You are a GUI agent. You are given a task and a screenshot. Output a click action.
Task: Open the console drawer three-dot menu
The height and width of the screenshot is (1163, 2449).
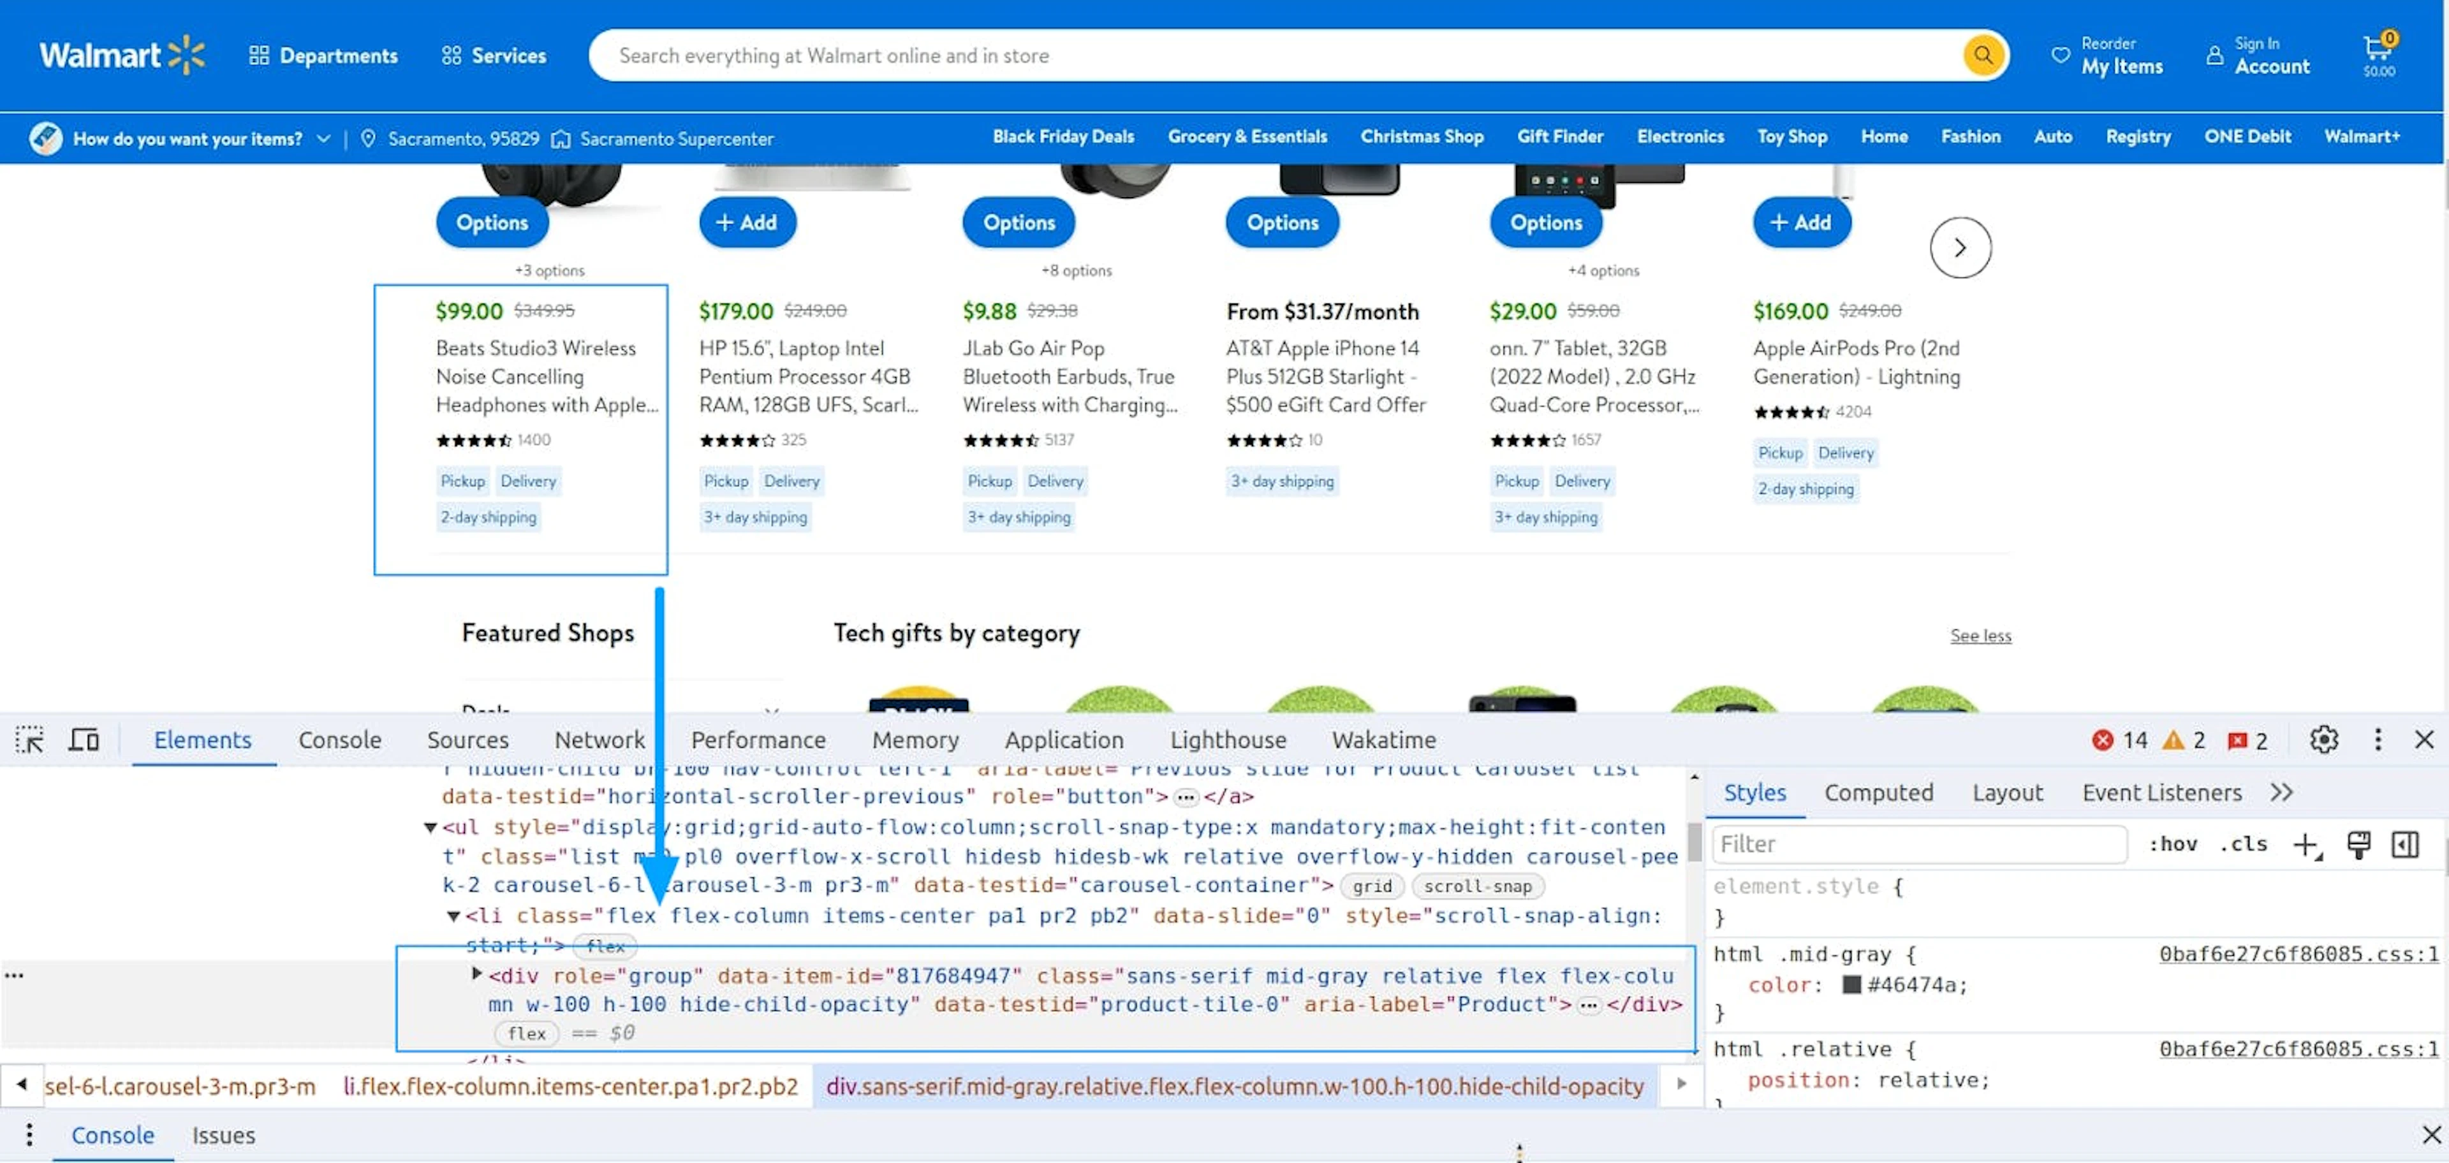29,1134
